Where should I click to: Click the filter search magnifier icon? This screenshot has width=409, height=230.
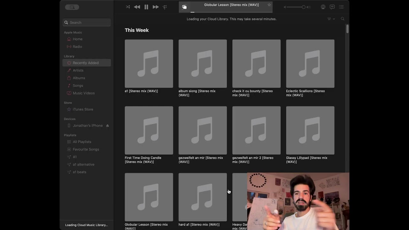click(343, 19)
